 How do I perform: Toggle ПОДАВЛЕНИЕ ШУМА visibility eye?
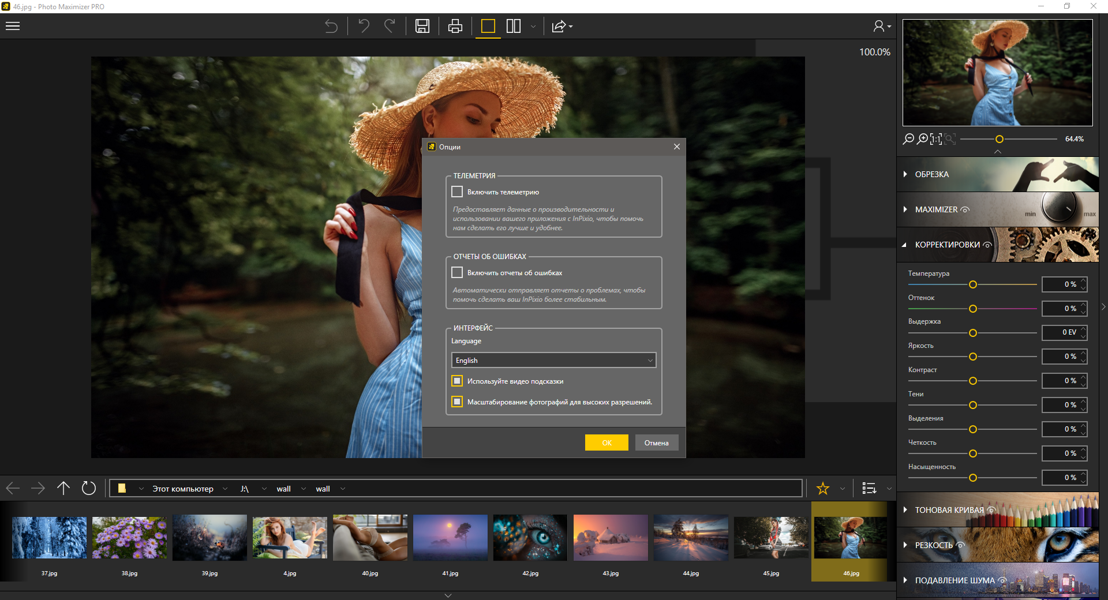tap(1002, 580)
